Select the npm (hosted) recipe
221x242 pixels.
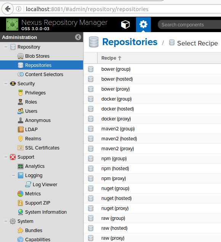pyautogui.click(x=115, y=169)
